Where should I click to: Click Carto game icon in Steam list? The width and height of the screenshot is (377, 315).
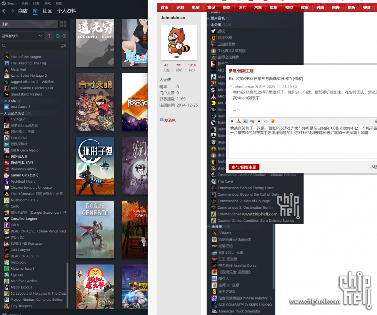coord(7,206)
